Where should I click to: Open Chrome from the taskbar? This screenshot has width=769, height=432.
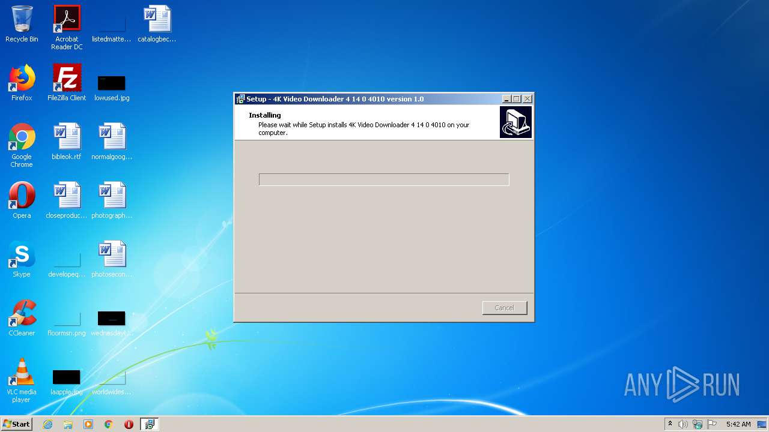tap(109, 424)
